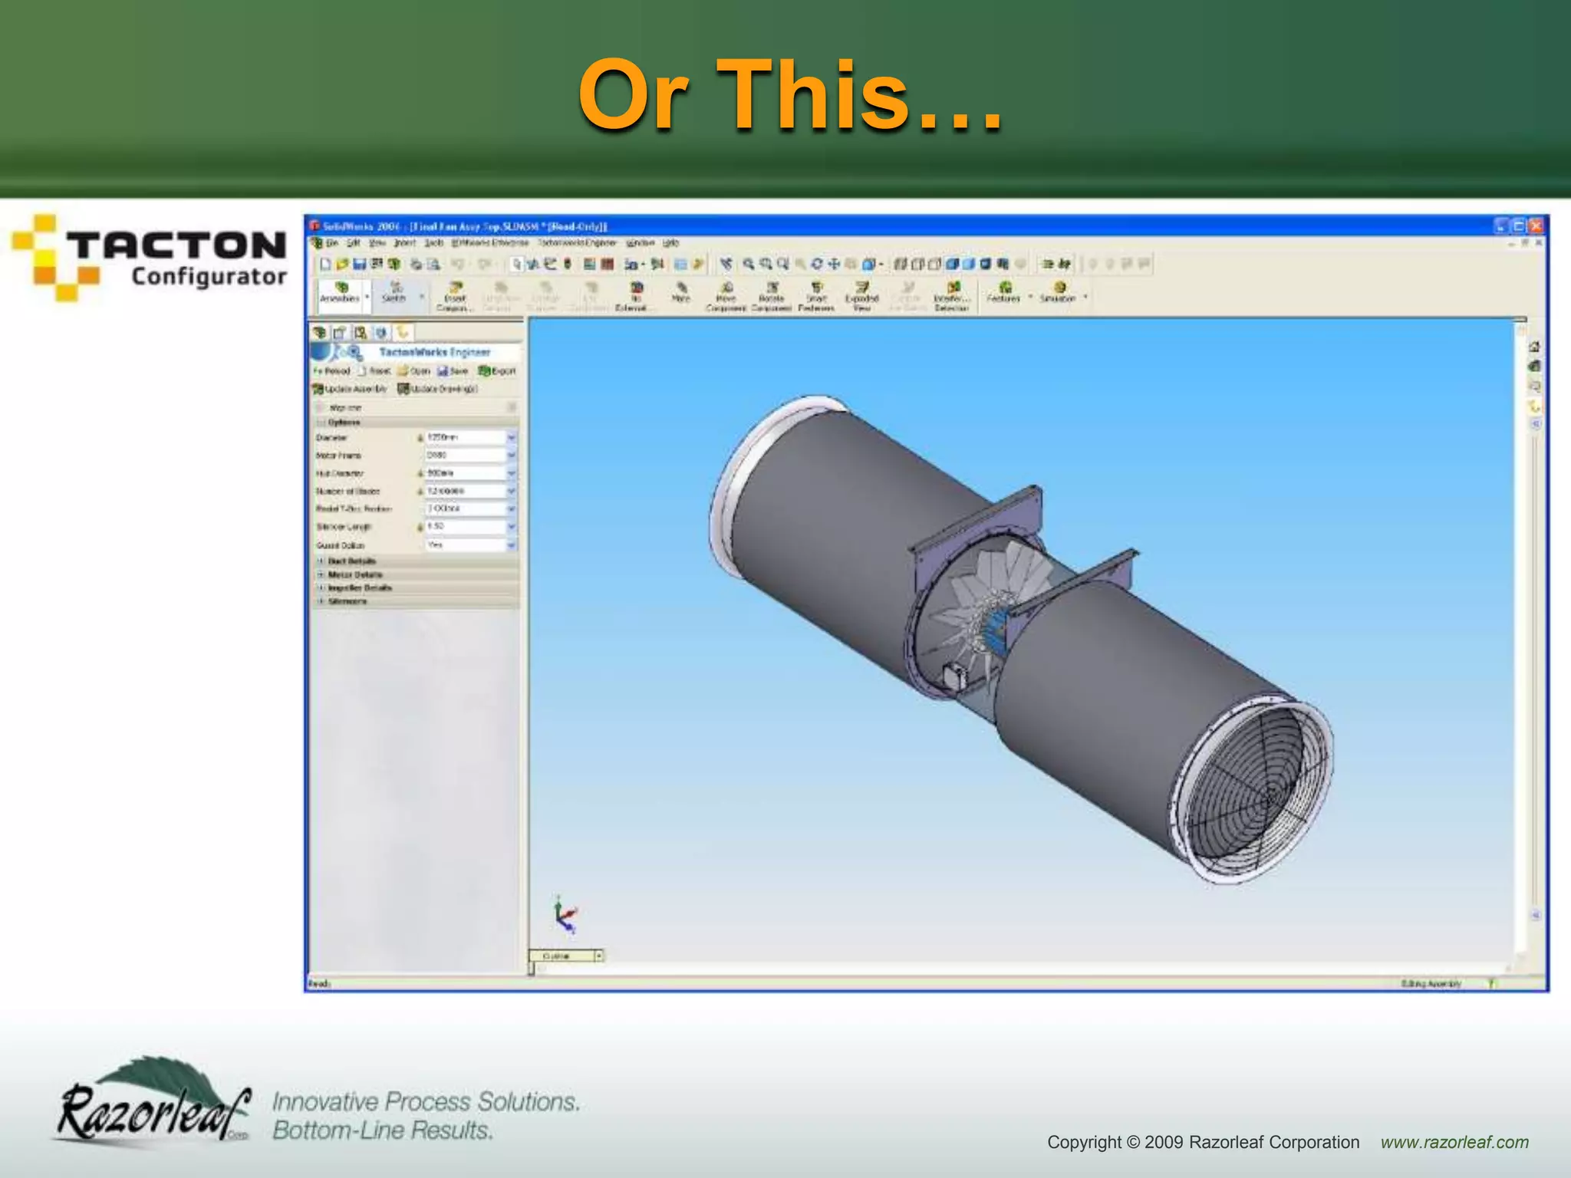Open the Number of Blades dropdown
Image resolution: width=1571 pixels, height=1178 pixels.
tap(512, 491)
